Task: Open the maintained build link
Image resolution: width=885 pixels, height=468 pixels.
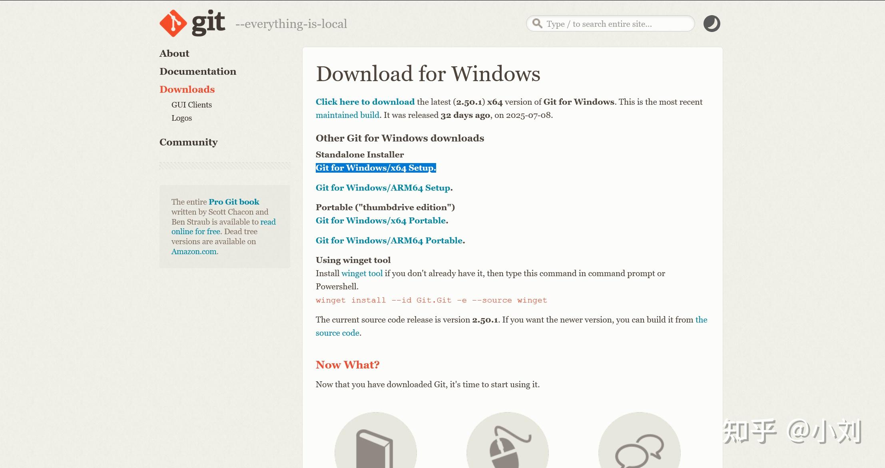Action: (x=347, y=115)
